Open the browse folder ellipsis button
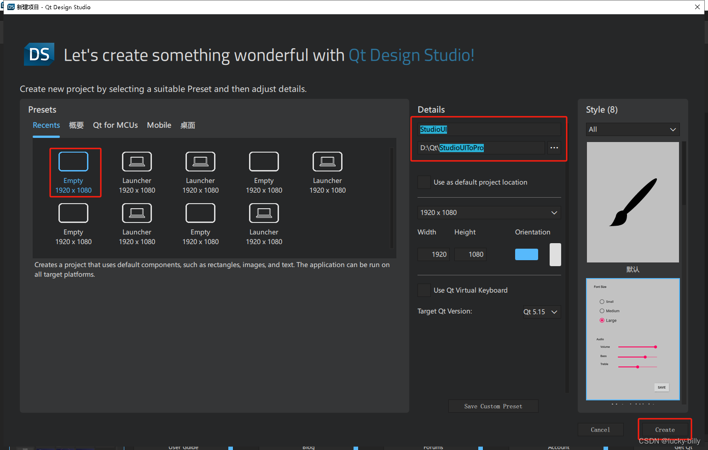The width and height of the screenshot is (708, 450). [554, 148]
